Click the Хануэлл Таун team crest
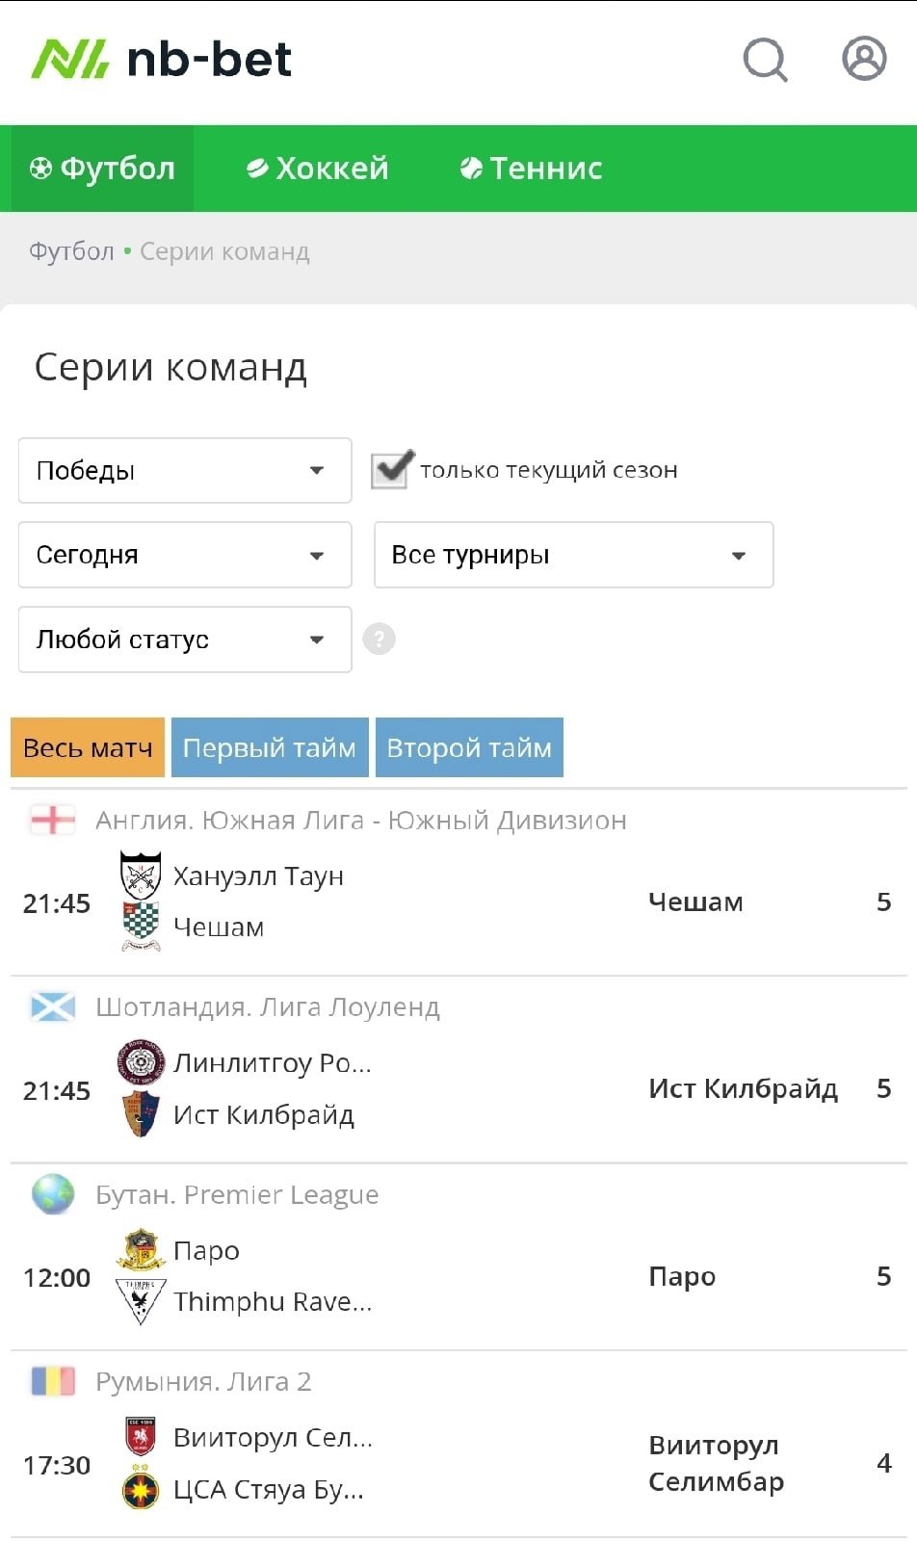The image size is (917, 1541). pyautogui.click(x=141, y=875)
